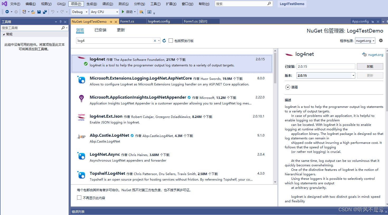The image size is (388, 215).
Task: Click the package list scrollbar down arrow
Action: [275, 182]
